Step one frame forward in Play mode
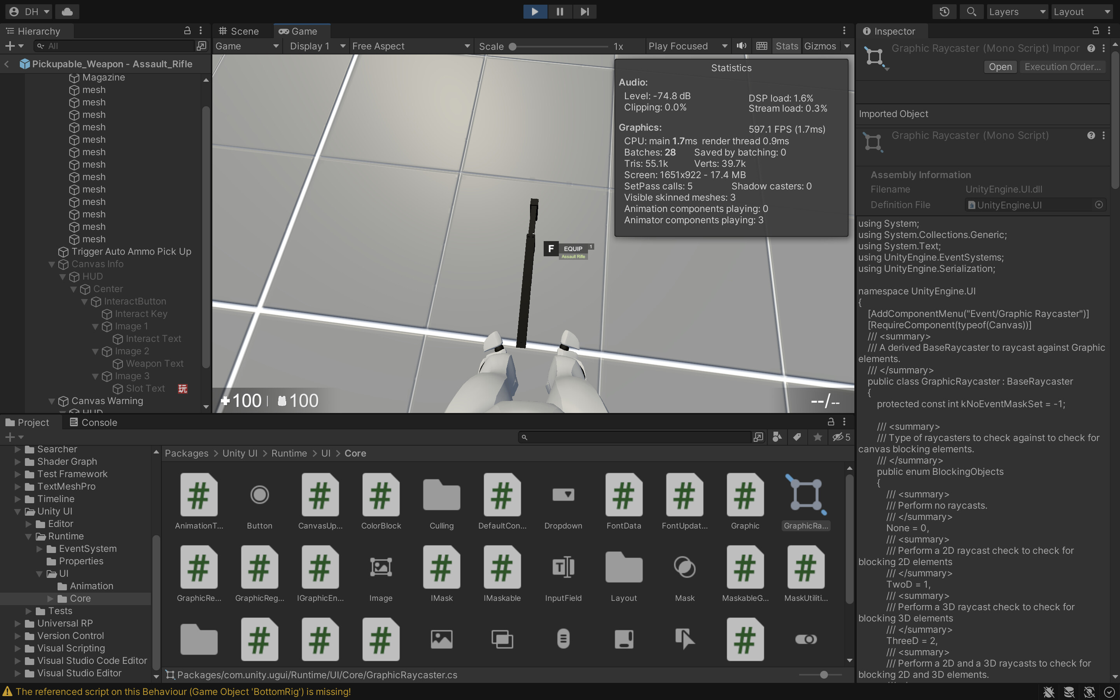 [584, 11]
